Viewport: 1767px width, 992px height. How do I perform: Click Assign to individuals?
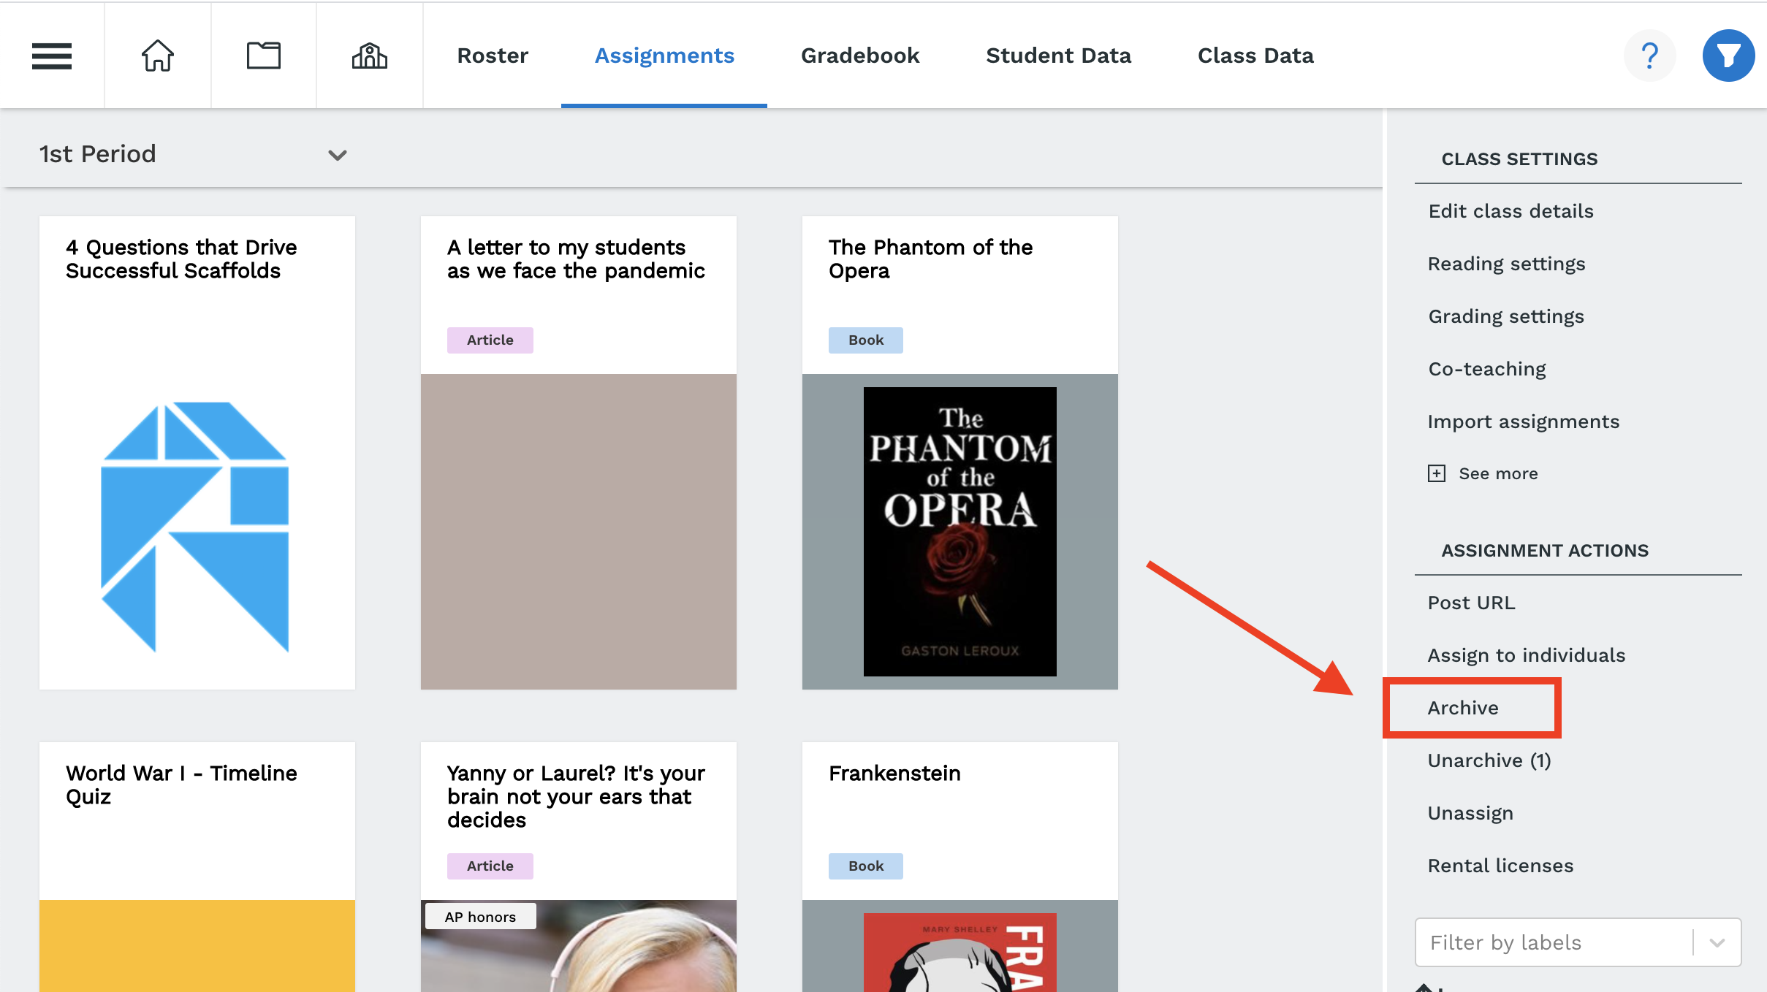[1526, 655]
